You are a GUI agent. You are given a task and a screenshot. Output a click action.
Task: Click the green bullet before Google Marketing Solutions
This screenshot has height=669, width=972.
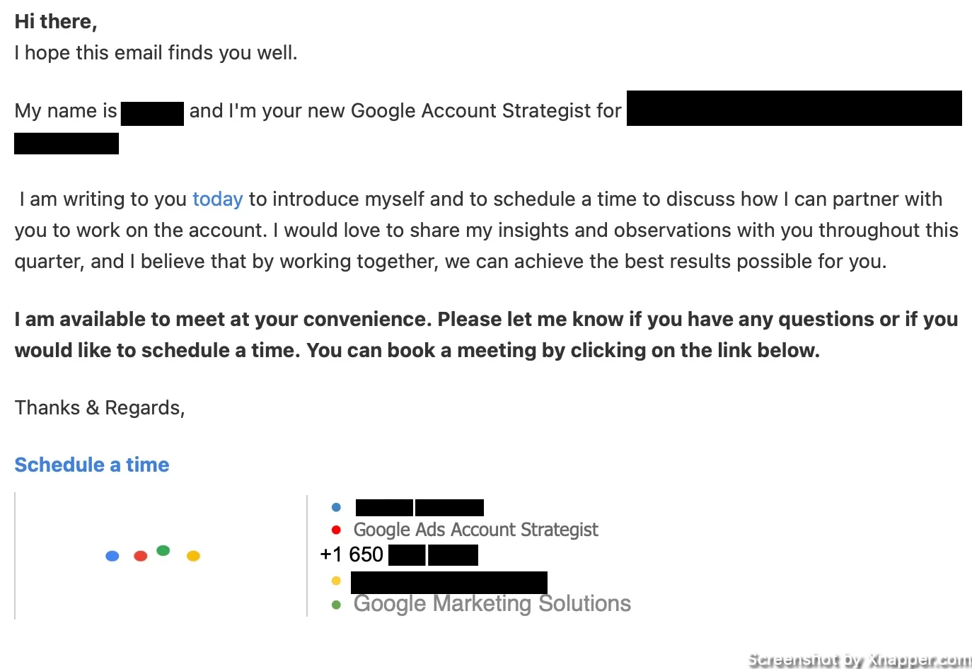336,605
